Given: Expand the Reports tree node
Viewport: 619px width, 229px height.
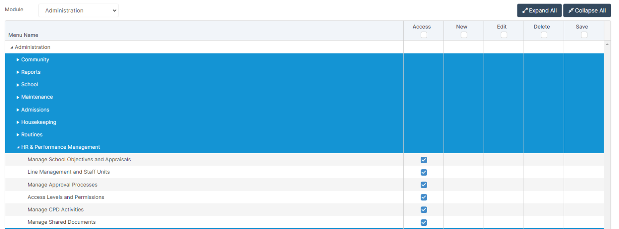Looking at the screenshot, I should [x=18, y=72].
